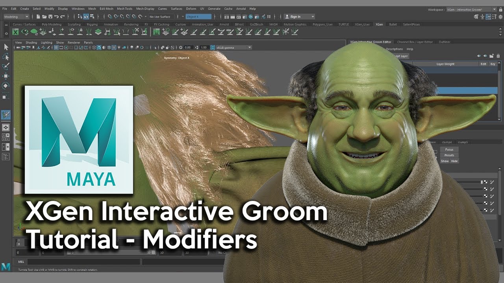Click the first paint mask brush icon
Screen dimensions: 504x283
492,182
